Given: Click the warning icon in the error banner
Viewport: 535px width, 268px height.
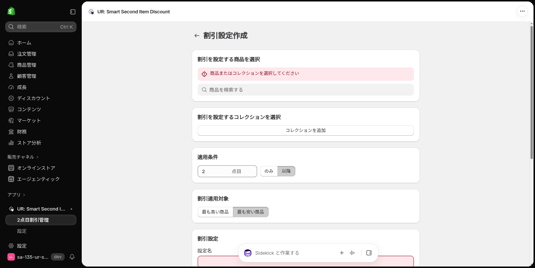Looking at the screenshot, I should coord(204,74).
